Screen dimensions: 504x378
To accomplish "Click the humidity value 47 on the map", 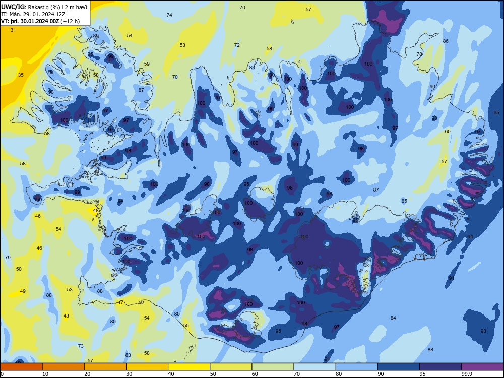I will [x=120, y=303].
